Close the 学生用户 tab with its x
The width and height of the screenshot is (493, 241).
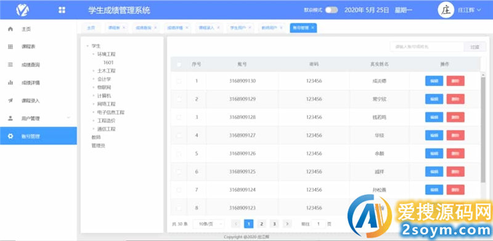tap(250, 28)
